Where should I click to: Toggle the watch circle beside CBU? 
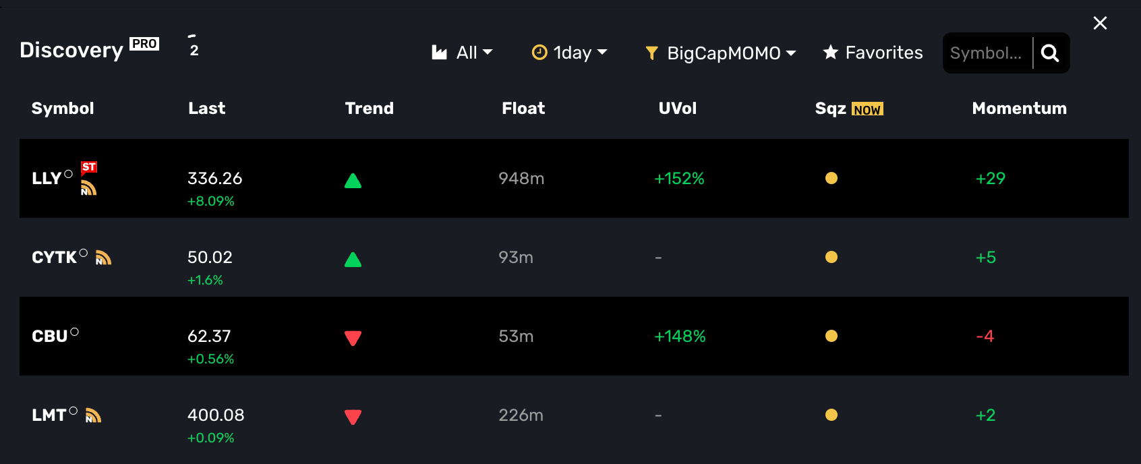[75, 332]
